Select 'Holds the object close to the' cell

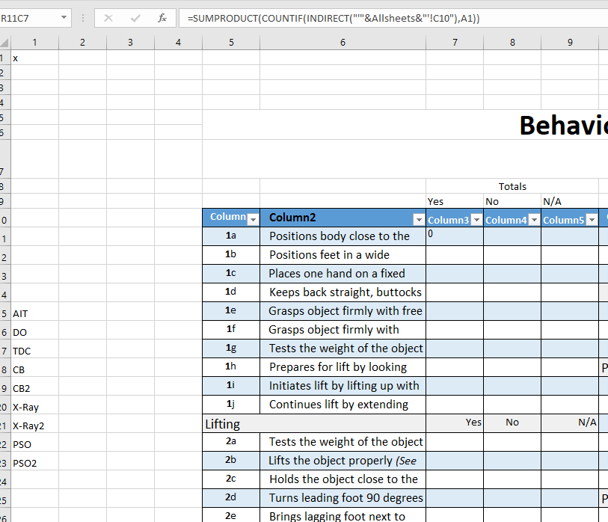343,479
